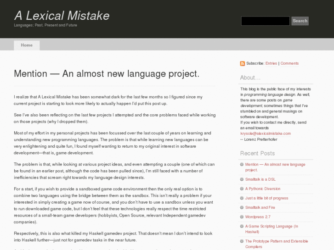The image size is (334, 250).
Task: Open A Lexical Mistake site title
Action: coord(62,16)
